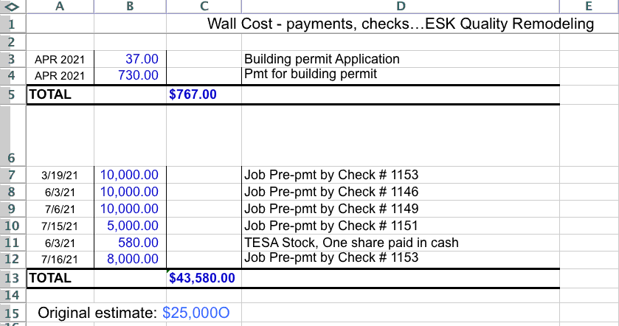Select row 11 header
The height and width of the screenshot is (326, 619).
point(13,243)
